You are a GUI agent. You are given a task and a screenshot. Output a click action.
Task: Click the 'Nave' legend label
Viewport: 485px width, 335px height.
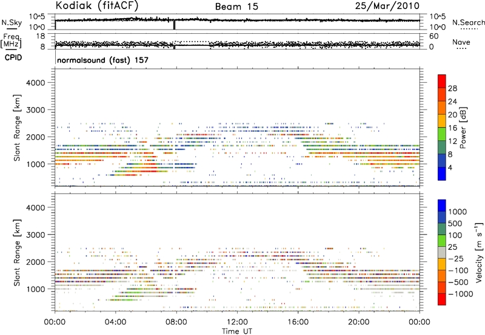(x=461, y=42)
